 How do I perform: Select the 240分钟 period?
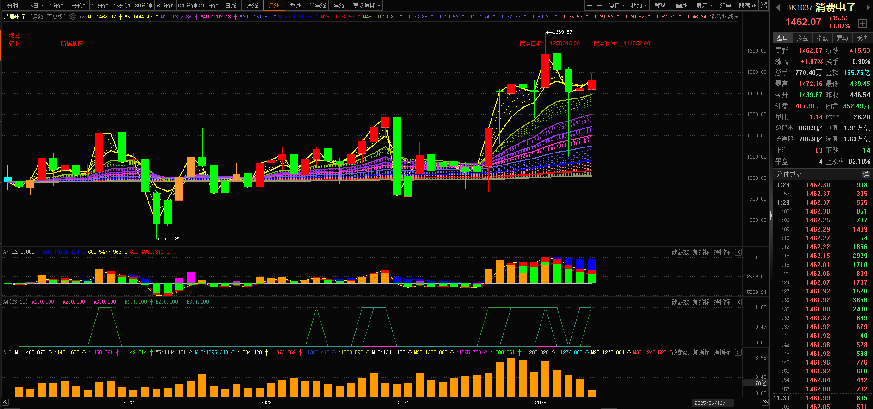[209, 6]
